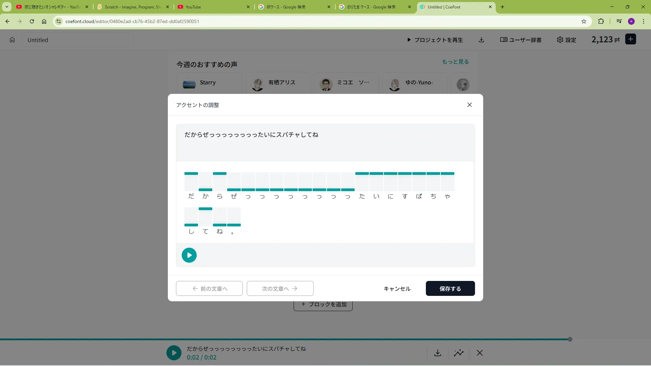Go to the CoeFont home icon
The image size is (651, 366).
coord(12,40)
